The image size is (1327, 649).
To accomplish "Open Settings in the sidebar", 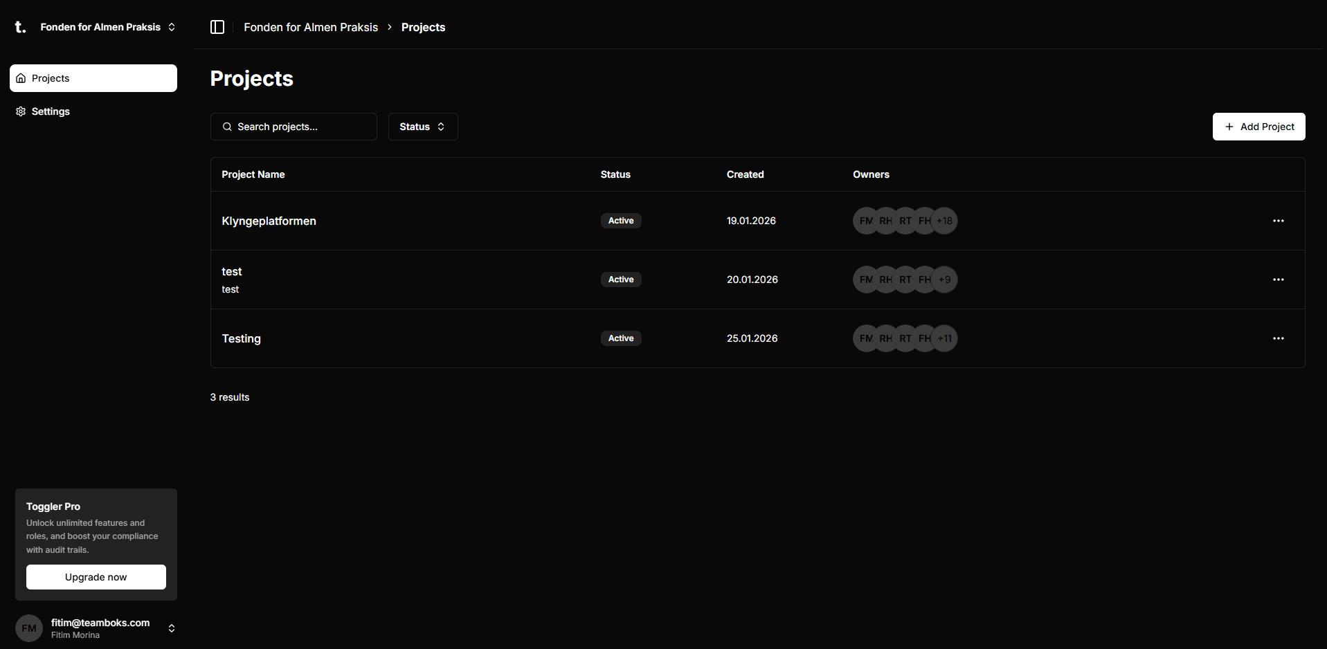I will point(51,111).
